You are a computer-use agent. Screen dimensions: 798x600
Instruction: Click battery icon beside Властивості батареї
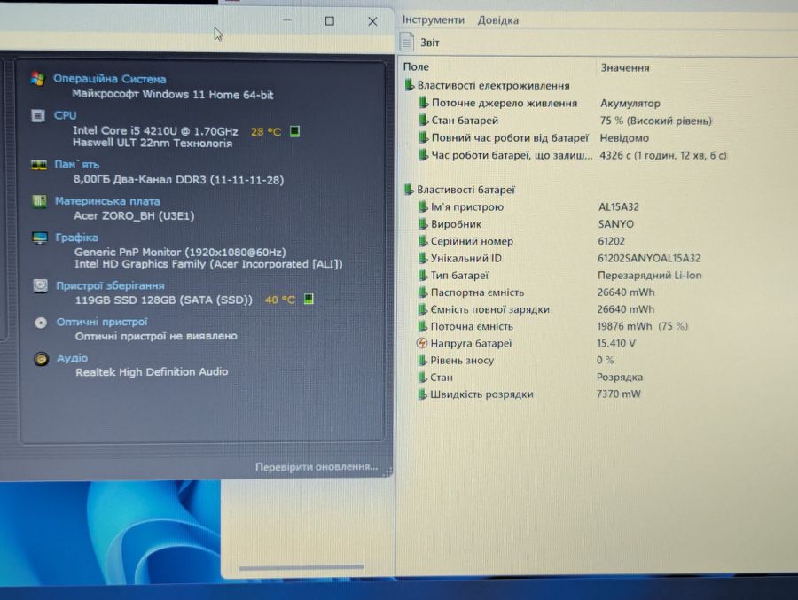[408, 190]
